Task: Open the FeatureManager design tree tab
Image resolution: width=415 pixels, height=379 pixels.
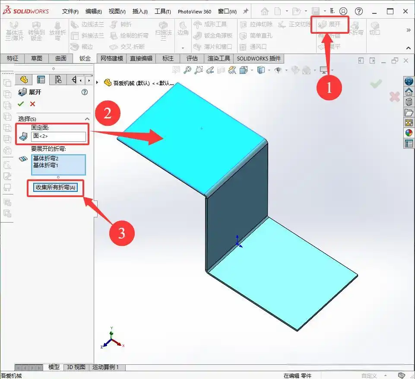Action: (24, 80)
